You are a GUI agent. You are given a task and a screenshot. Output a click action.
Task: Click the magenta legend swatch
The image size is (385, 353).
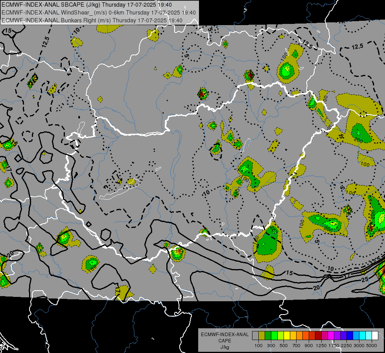coord(331,336)
